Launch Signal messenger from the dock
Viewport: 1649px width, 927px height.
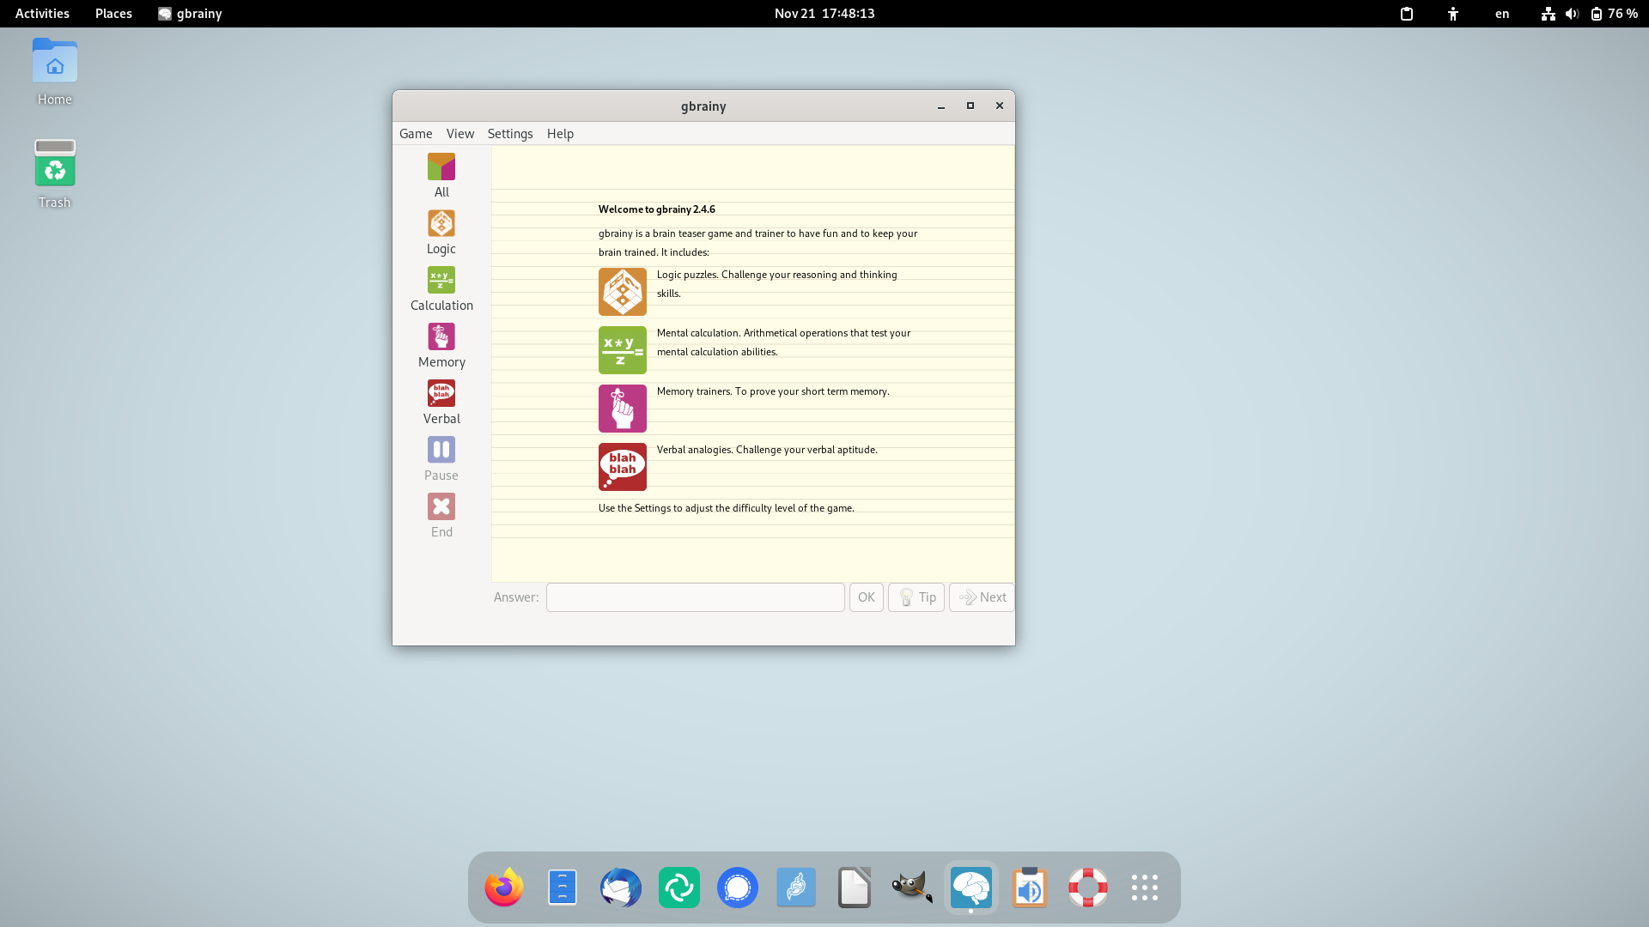click(738, 888)
